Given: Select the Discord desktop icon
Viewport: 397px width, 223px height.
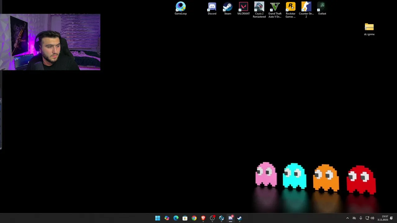Looking at the screenshot, I should click(212, 9).
